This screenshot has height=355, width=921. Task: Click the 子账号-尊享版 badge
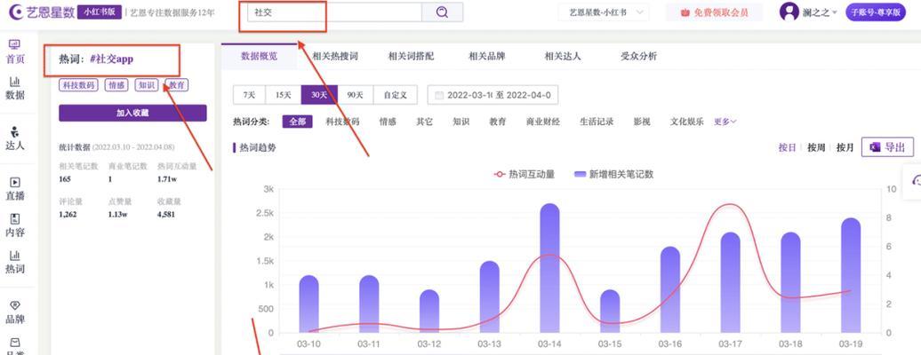tap(876, 12)
